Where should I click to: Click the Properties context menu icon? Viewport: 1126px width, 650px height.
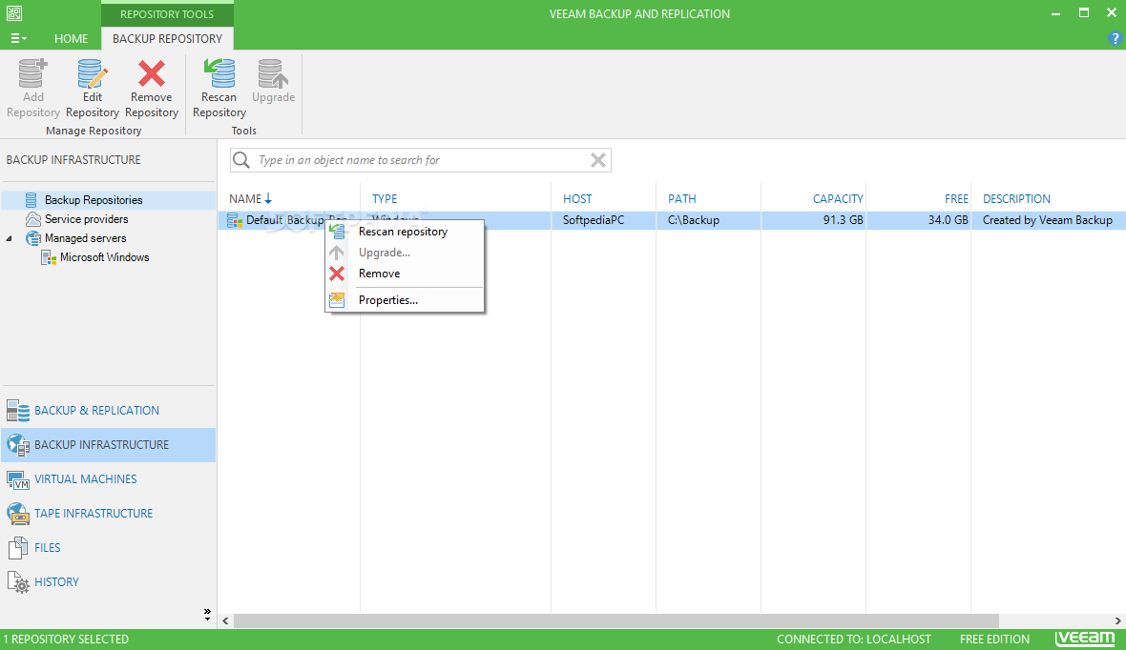click(x=337, y=300)
